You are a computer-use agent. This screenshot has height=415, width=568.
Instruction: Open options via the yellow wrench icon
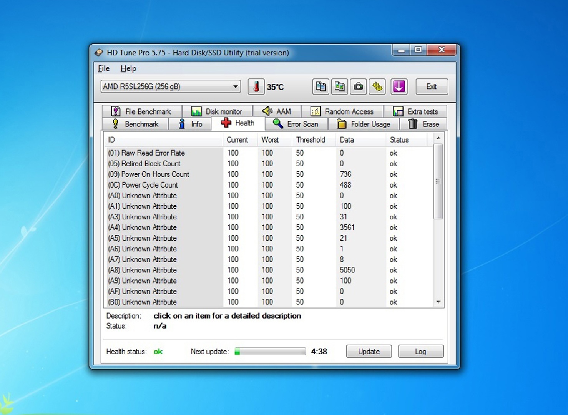[377, 86]
